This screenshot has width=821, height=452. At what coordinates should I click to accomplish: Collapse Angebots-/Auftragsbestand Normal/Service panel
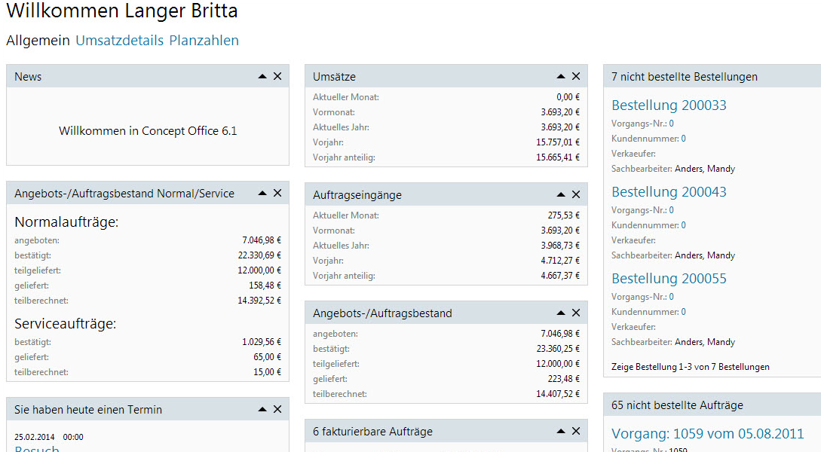click(x=262, y=193)
